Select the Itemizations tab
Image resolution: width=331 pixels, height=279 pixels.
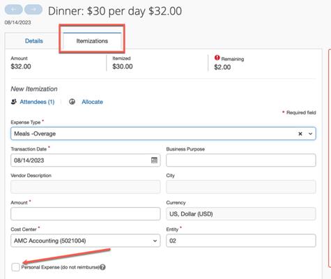tap(92, 41)
